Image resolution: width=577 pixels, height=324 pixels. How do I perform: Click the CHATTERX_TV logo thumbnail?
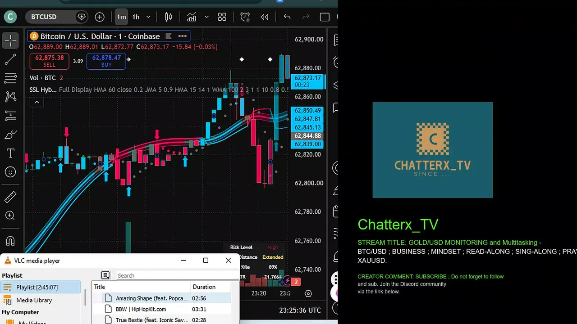(432, 150)
